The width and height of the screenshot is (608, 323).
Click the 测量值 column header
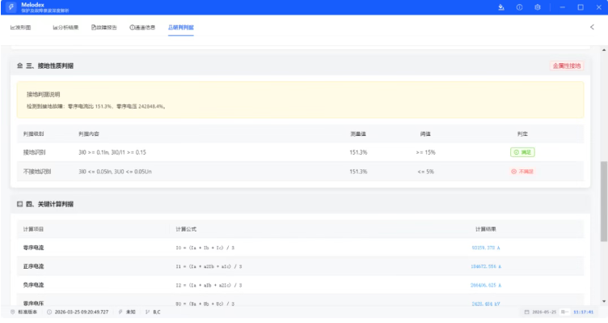tap(358, 134)
